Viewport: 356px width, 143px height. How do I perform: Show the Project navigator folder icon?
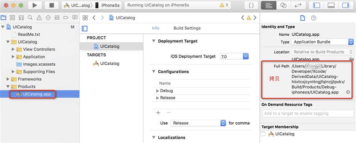click(x=3, y=18)
